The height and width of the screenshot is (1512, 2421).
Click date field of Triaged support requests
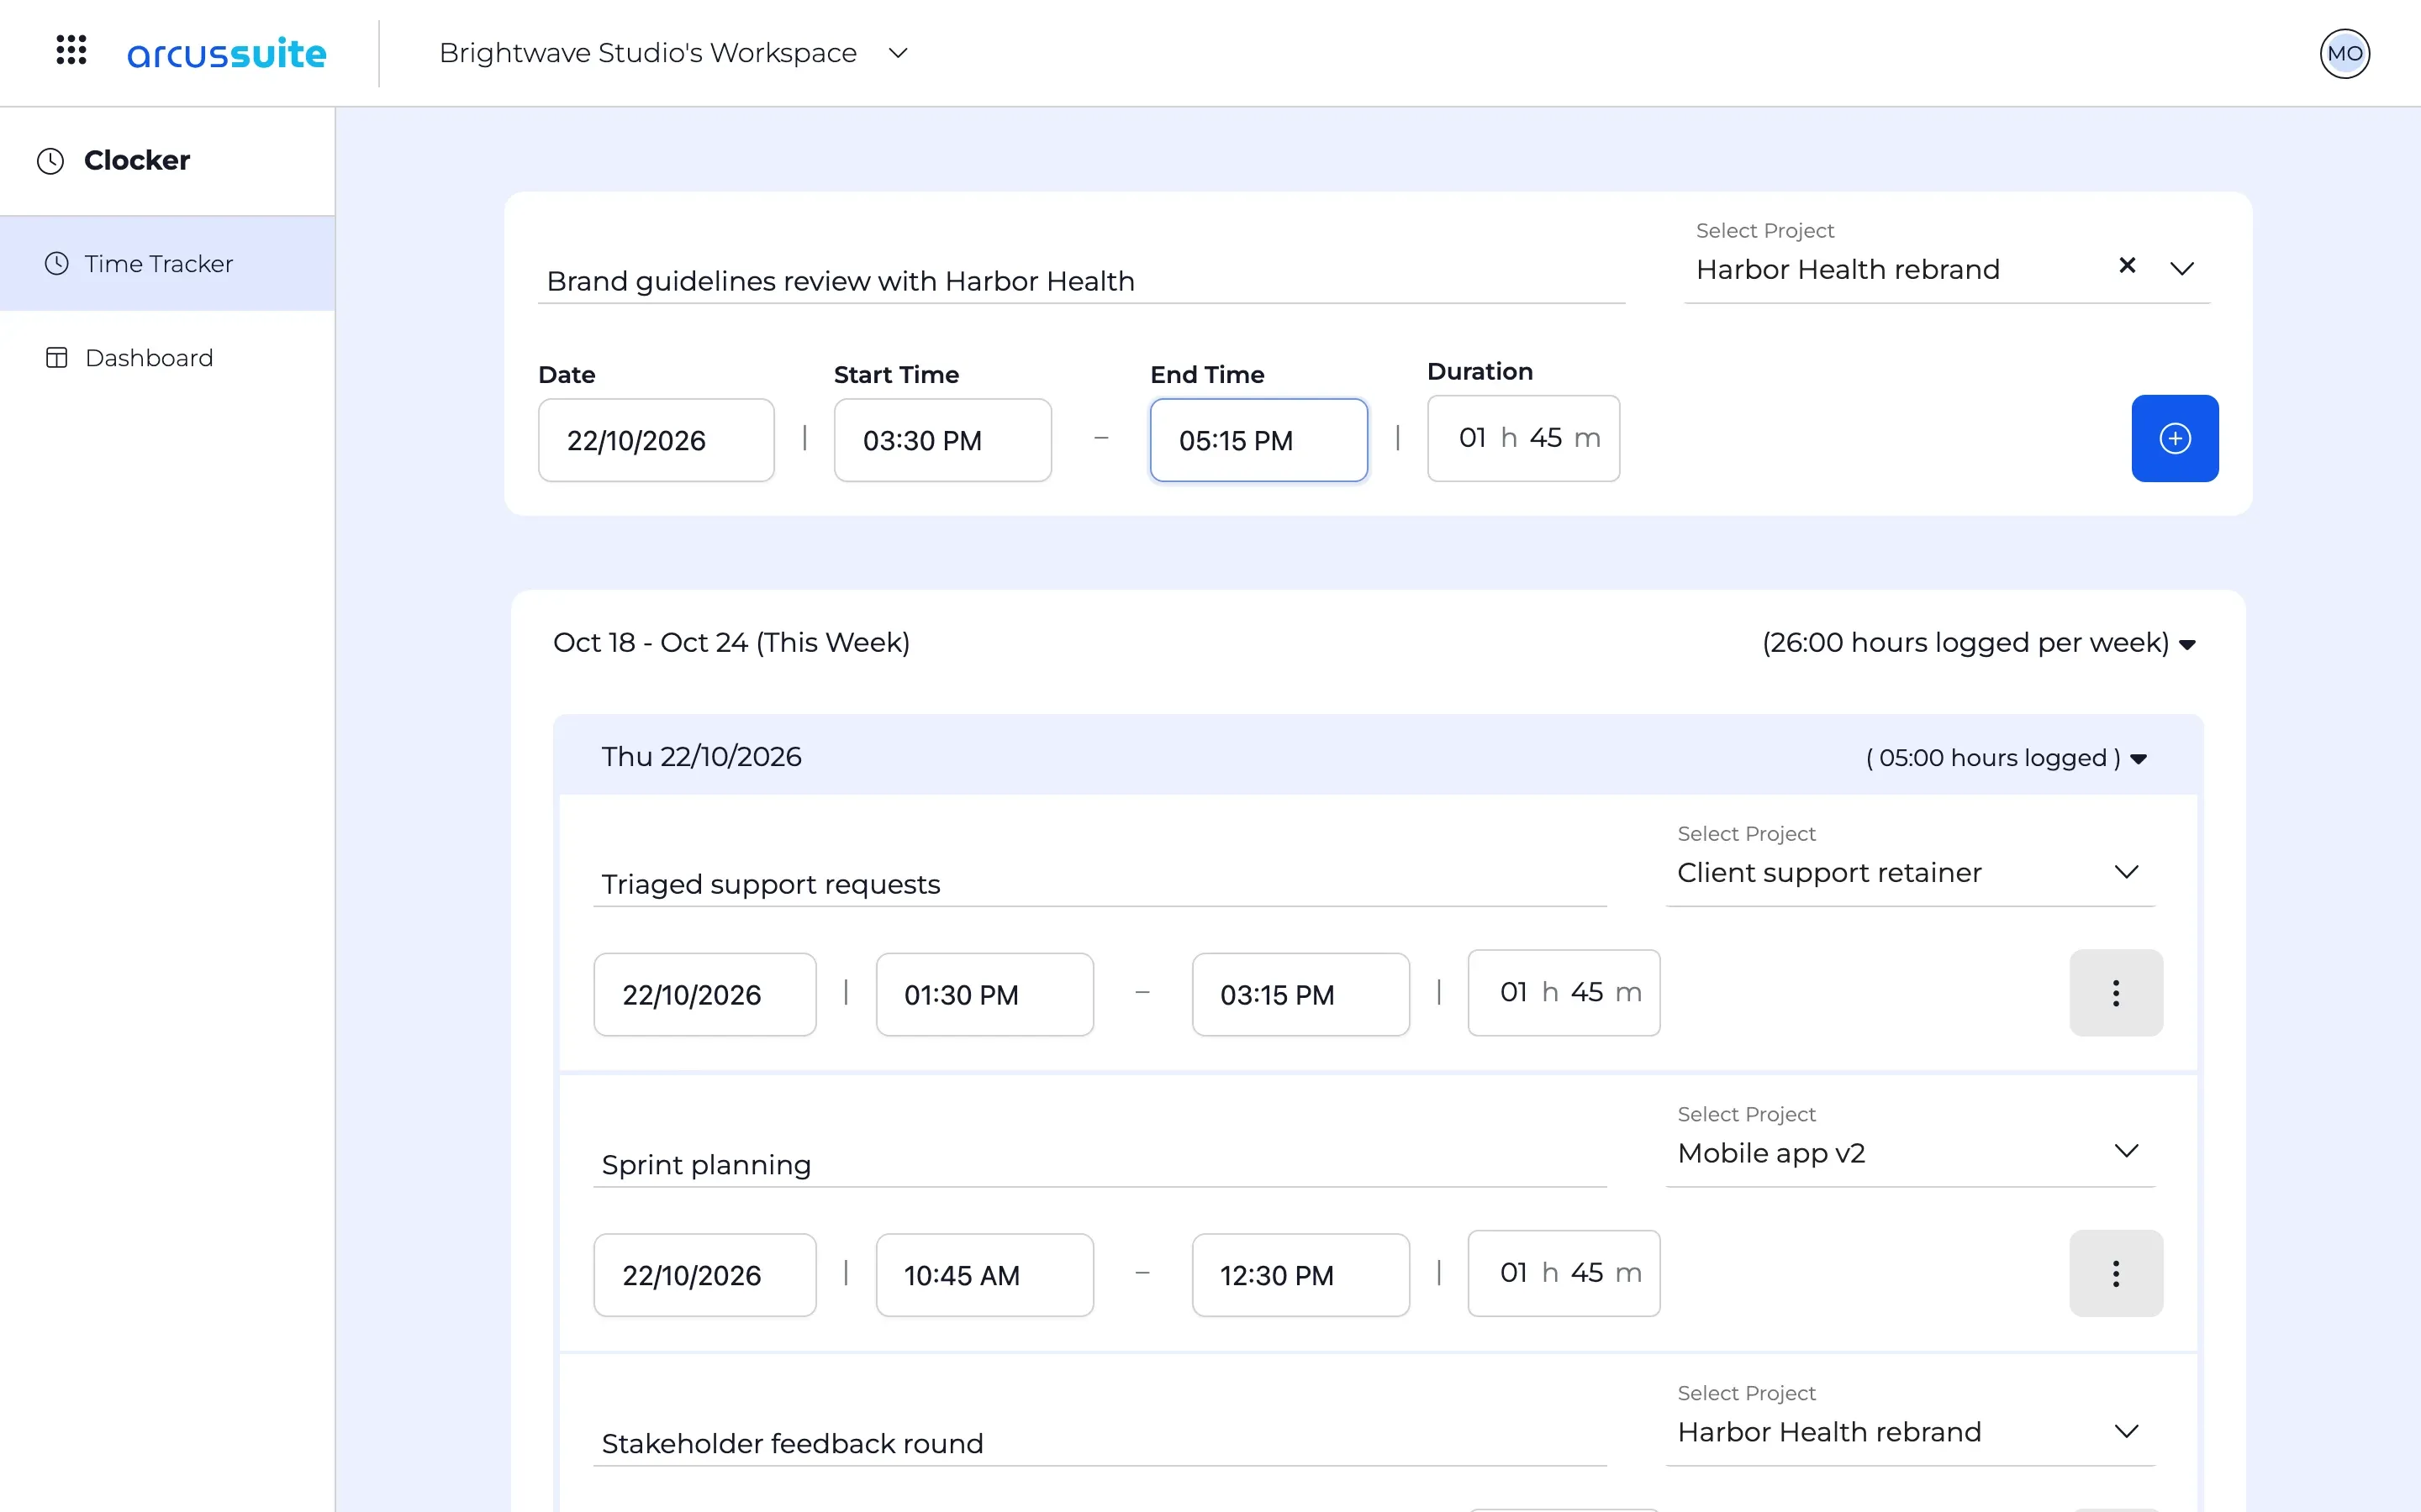coord(704,994)
